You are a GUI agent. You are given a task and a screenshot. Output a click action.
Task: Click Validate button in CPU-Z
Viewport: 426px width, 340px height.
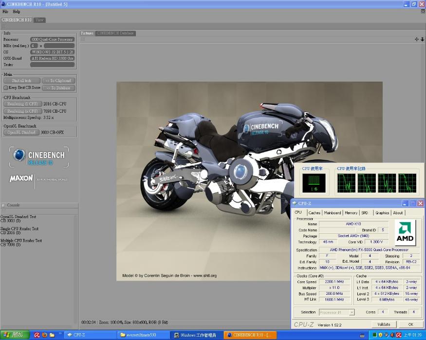click(384, 324)
